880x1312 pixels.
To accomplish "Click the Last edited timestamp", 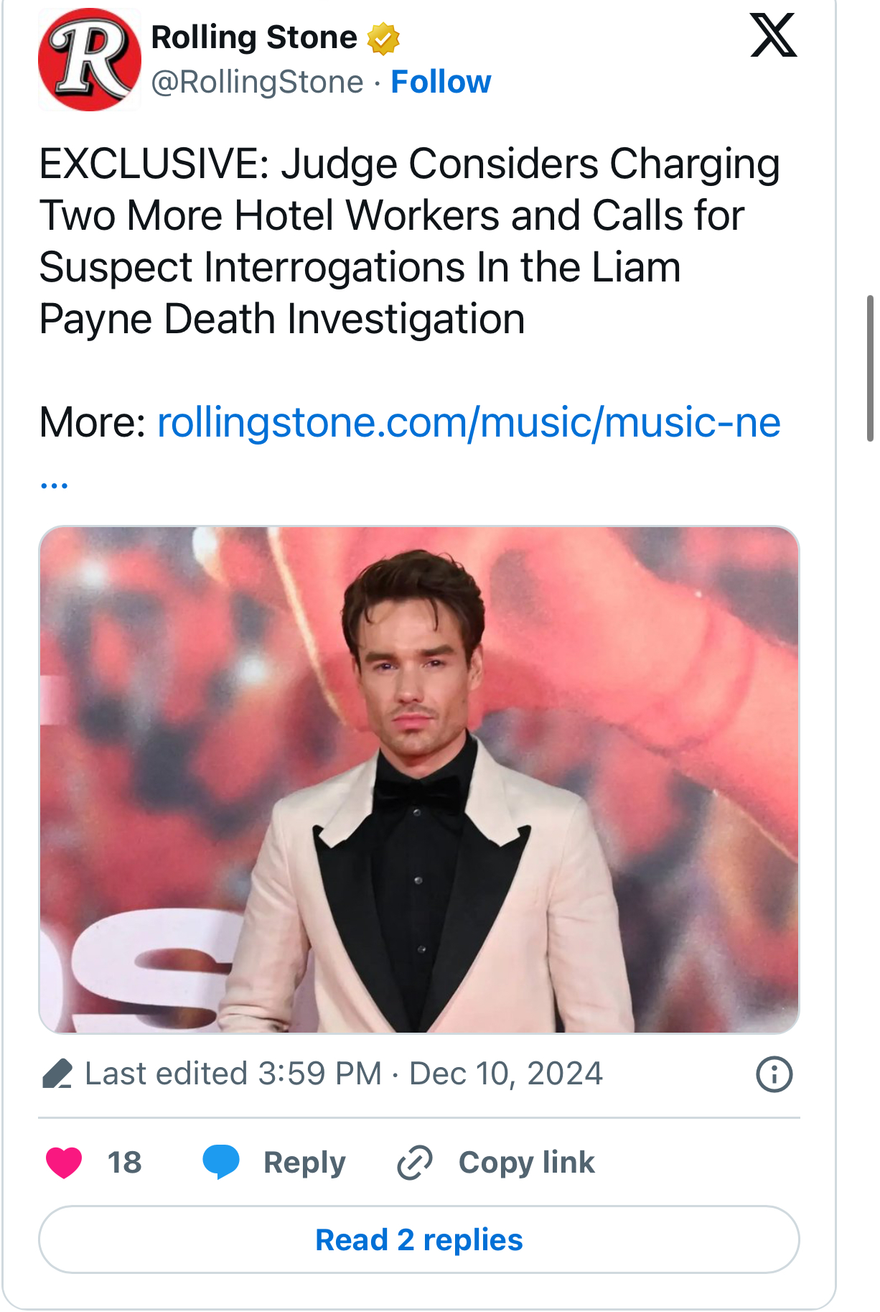I will coord(343,1074).
